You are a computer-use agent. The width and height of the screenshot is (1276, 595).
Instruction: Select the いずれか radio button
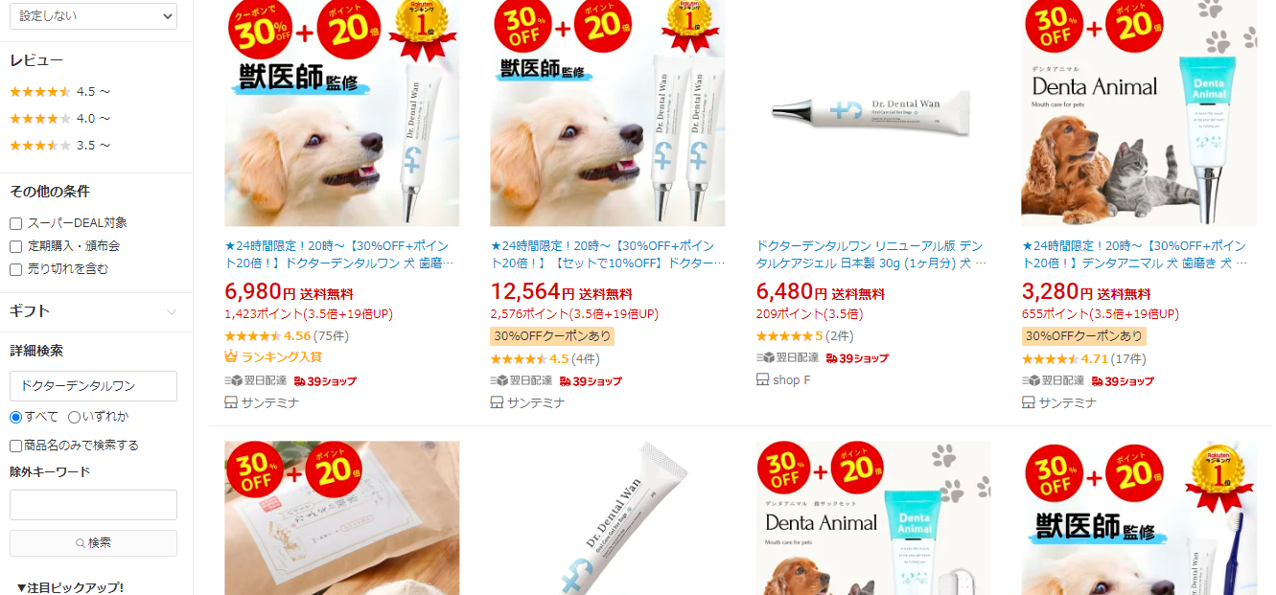(x=74, y=417)
